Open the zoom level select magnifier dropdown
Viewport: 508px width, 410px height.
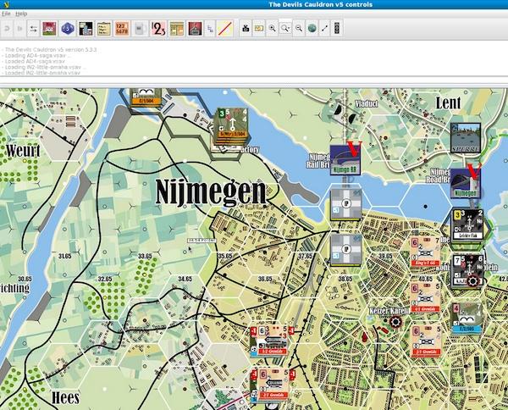[x=285, y=28]
